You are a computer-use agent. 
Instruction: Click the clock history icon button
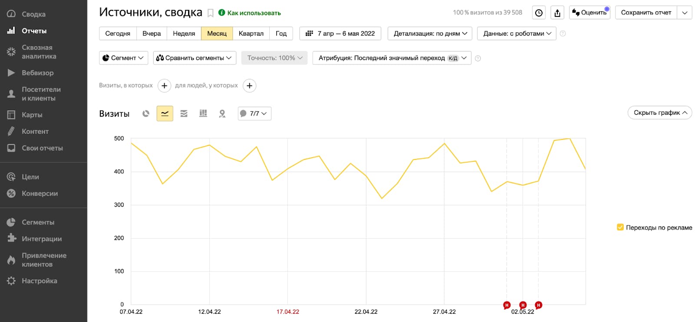point(539,13)
